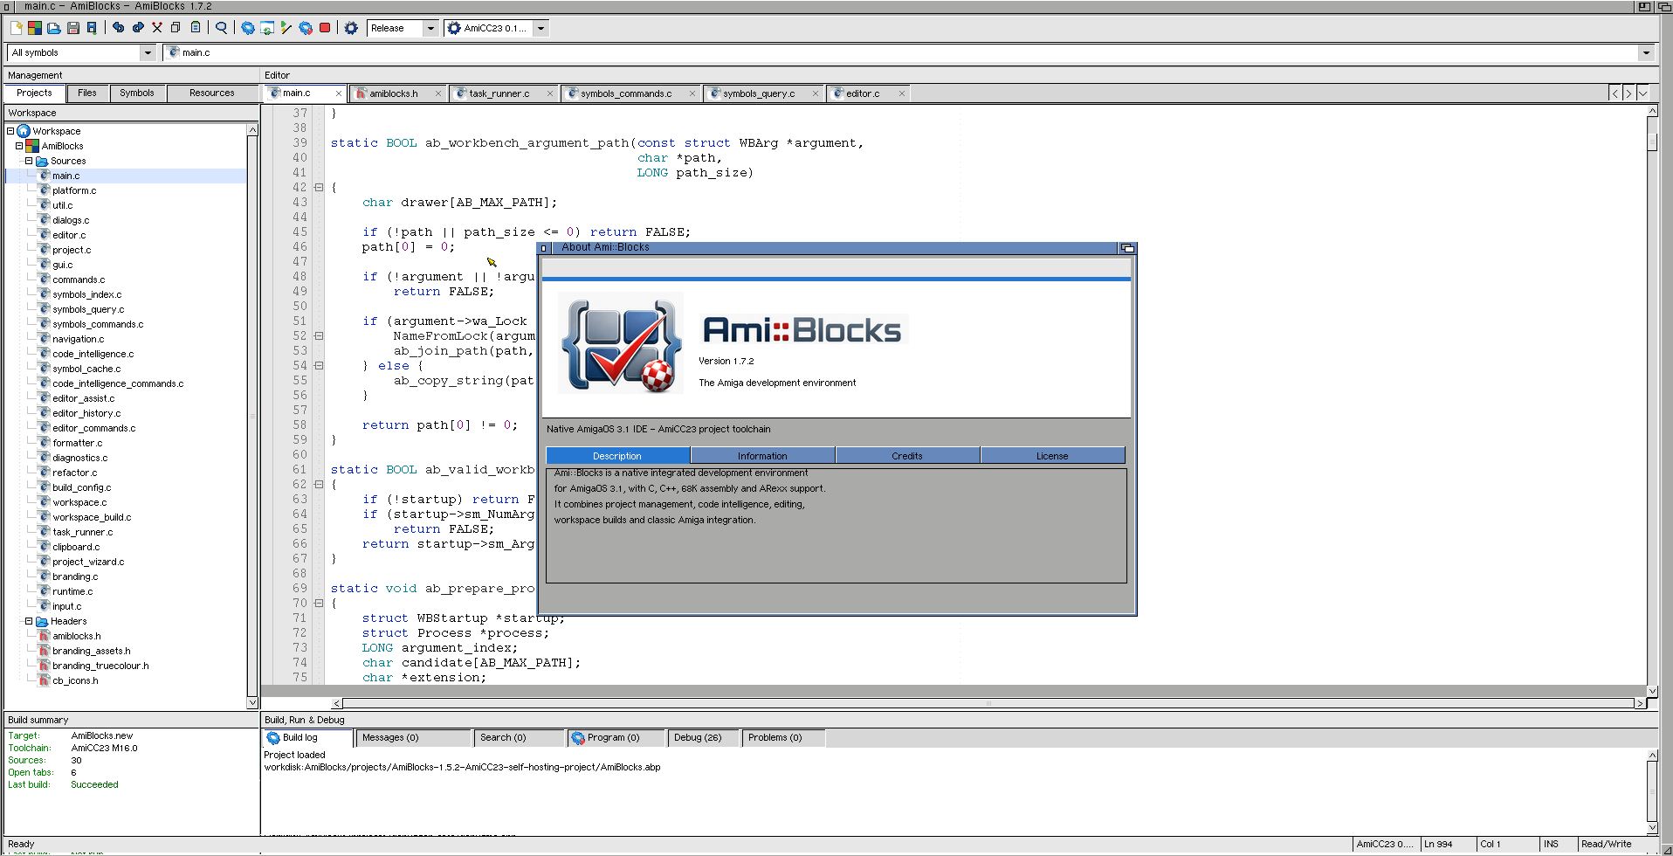Switch to the Resources management tab

pyautogui.click(x=212, y=93)
